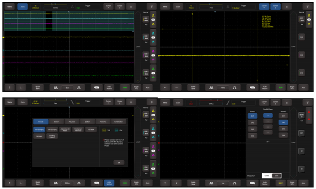Narrow timebase with single-pulse icon, top-left scope
Screen dimensions: 316x189
[79, 88]
